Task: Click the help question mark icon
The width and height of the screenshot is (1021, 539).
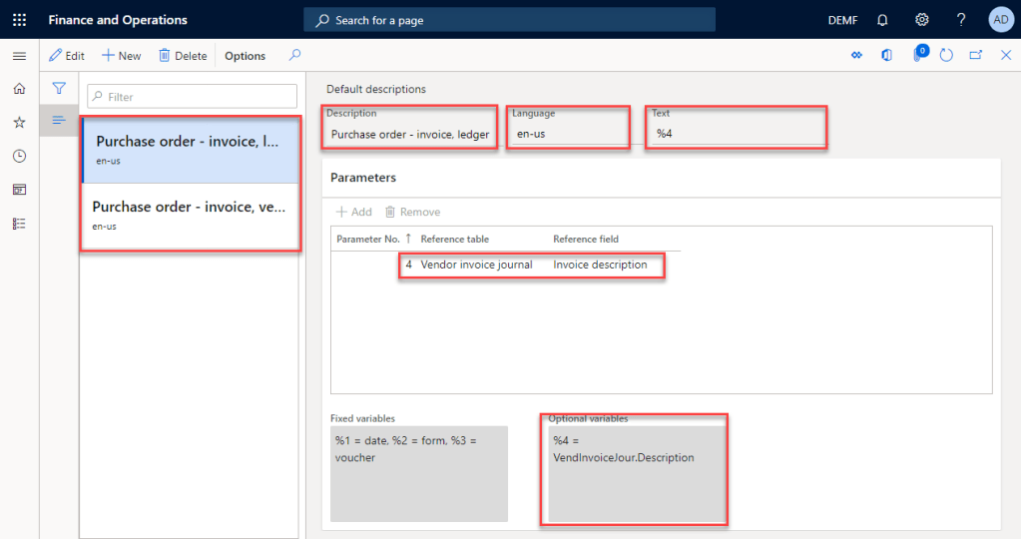Action: point(961,20)
